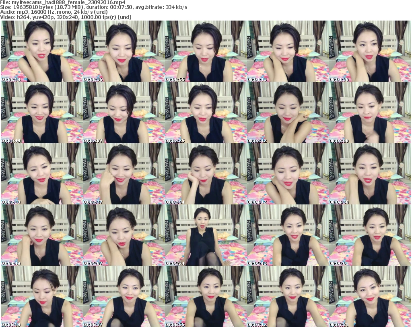Select the thumbnail stamped 00:00:55
Screen dimensions: 412x327
point(206,51)
